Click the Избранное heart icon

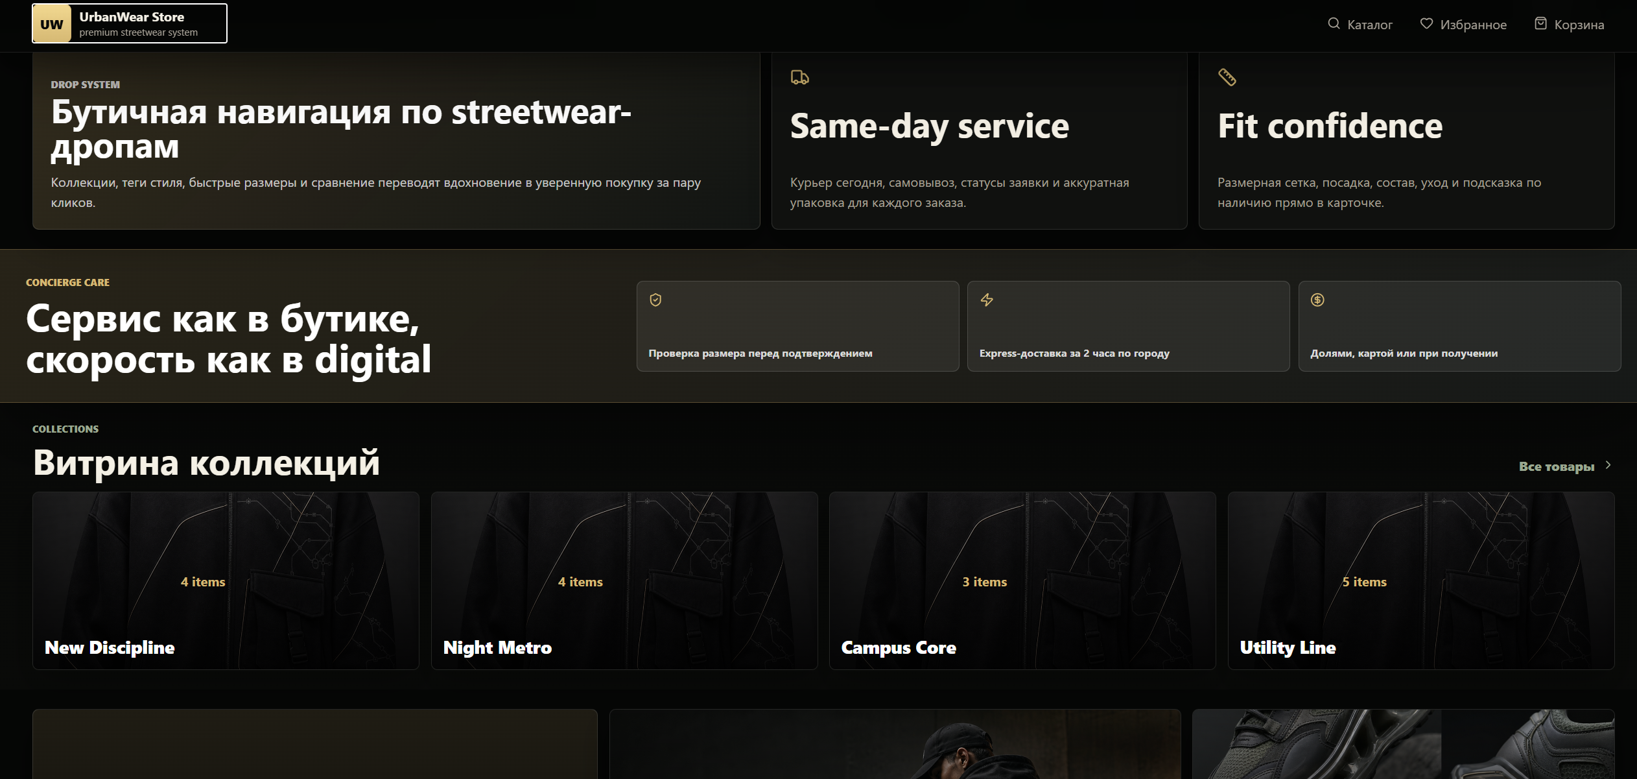1426,24
